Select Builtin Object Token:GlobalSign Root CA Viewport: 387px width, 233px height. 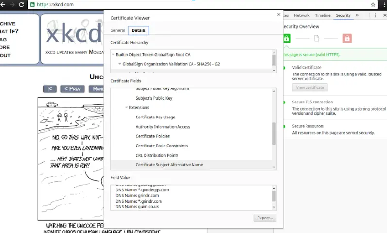tap(153, 55)
